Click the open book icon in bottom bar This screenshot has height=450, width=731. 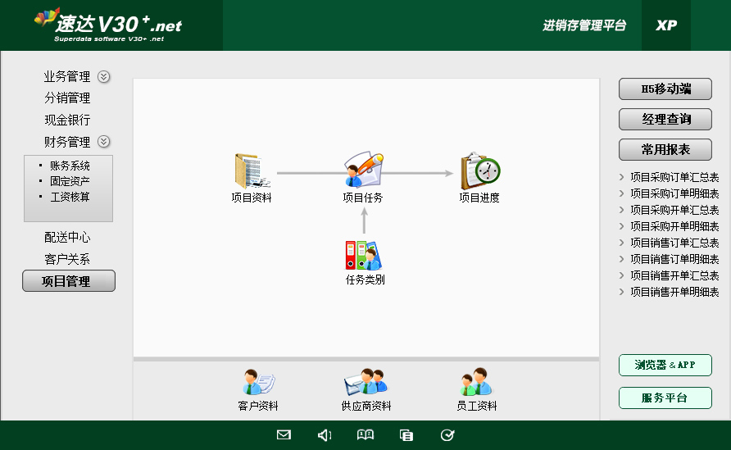[x=365, y=435]
